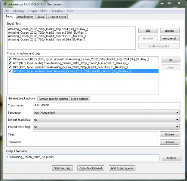
Task: Open the Default track flag dropdown
Action: coord(106,120)
